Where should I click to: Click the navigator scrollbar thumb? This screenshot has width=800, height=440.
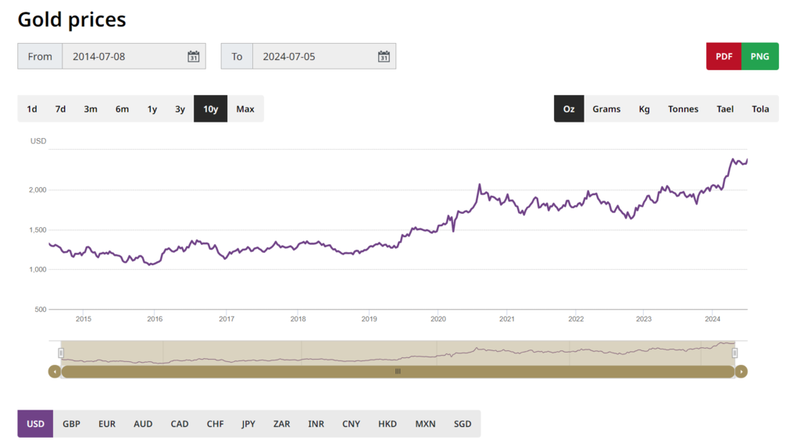(x=398, y=371)
